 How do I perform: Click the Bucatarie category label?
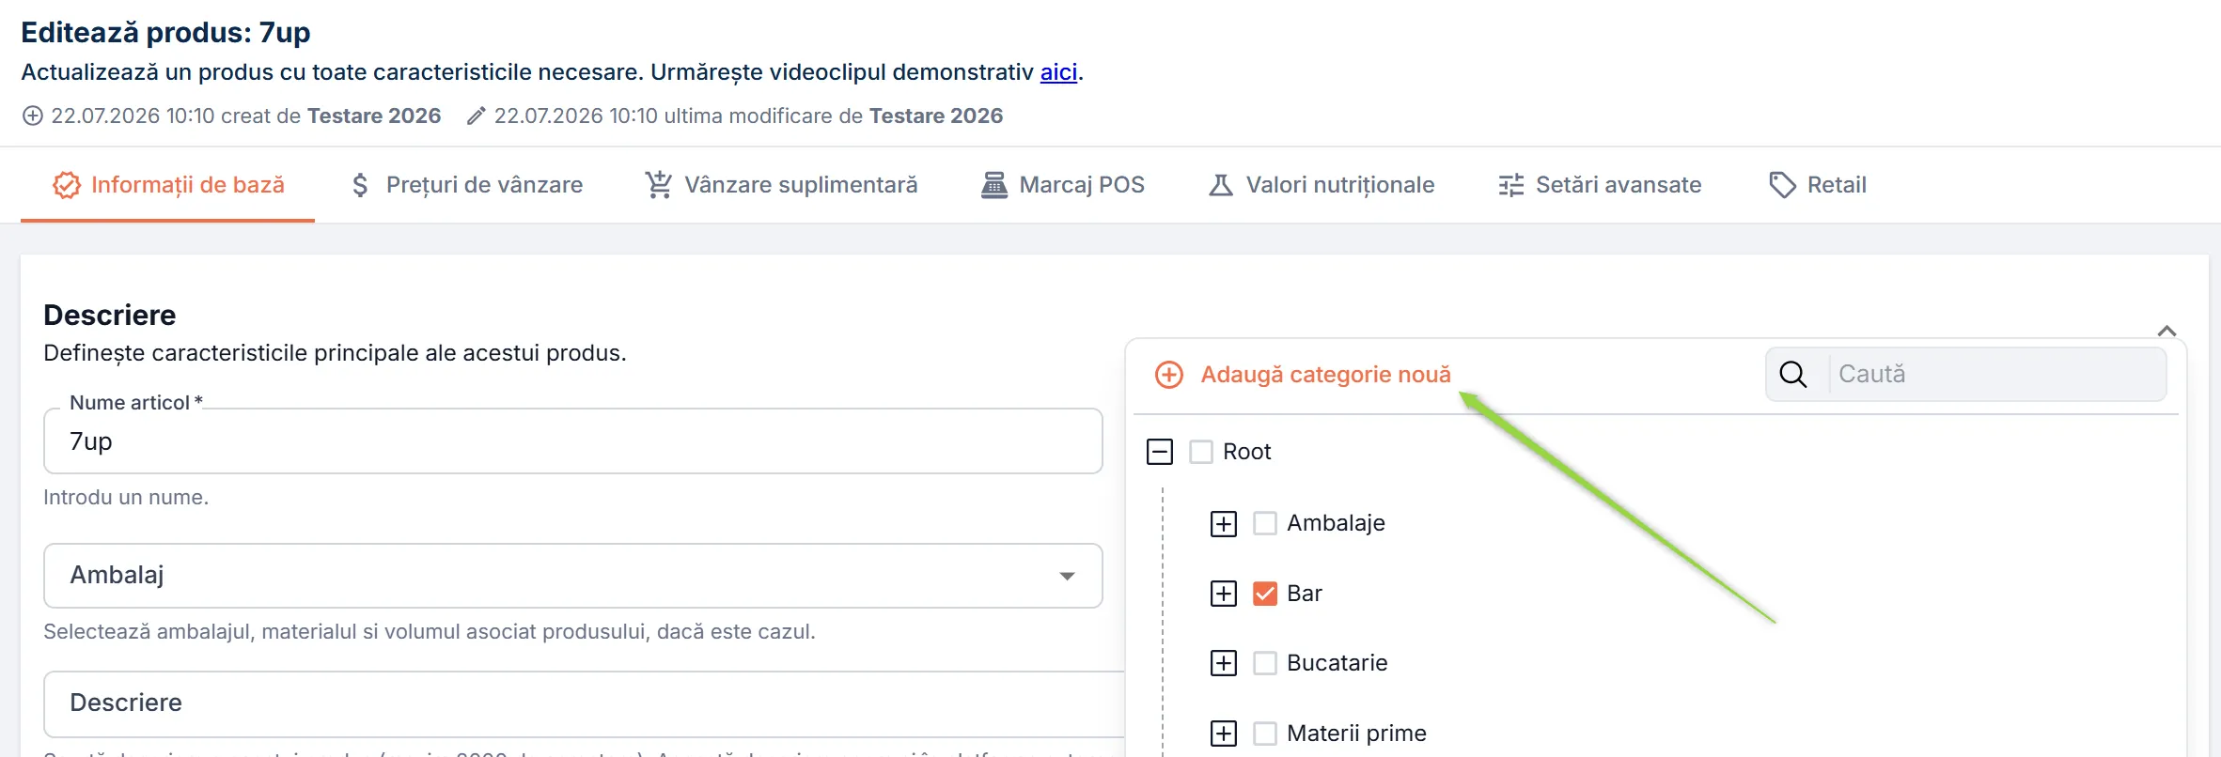click(x=1337, y=663)
